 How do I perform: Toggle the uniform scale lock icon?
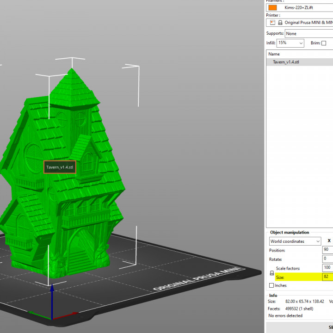271,273
